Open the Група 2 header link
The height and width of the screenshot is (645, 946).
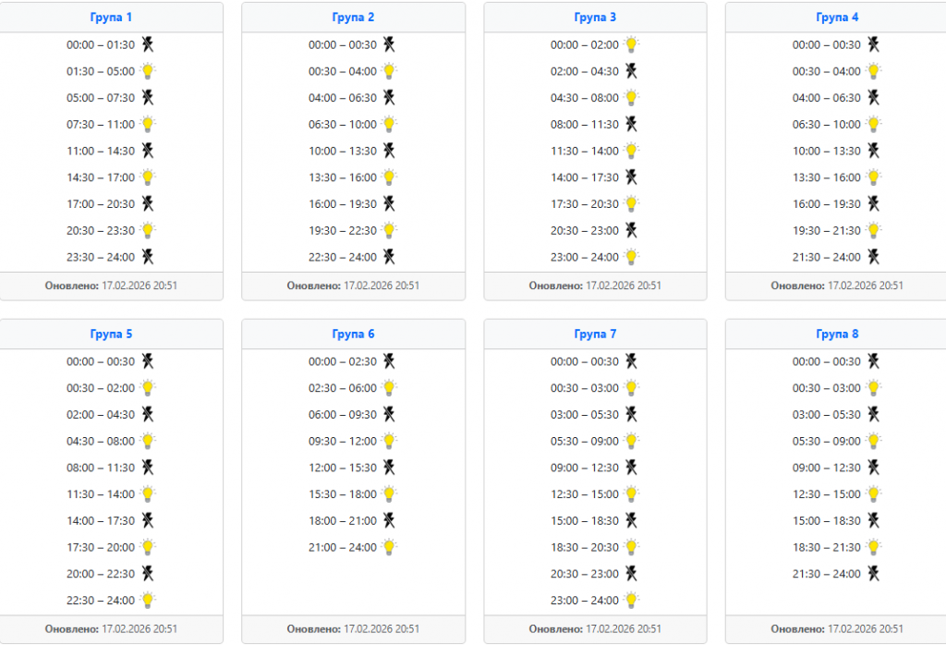pos(353,18)
